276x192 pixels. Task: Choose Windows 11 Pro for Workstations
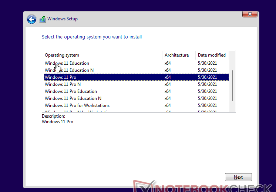[x=77, y=105]
